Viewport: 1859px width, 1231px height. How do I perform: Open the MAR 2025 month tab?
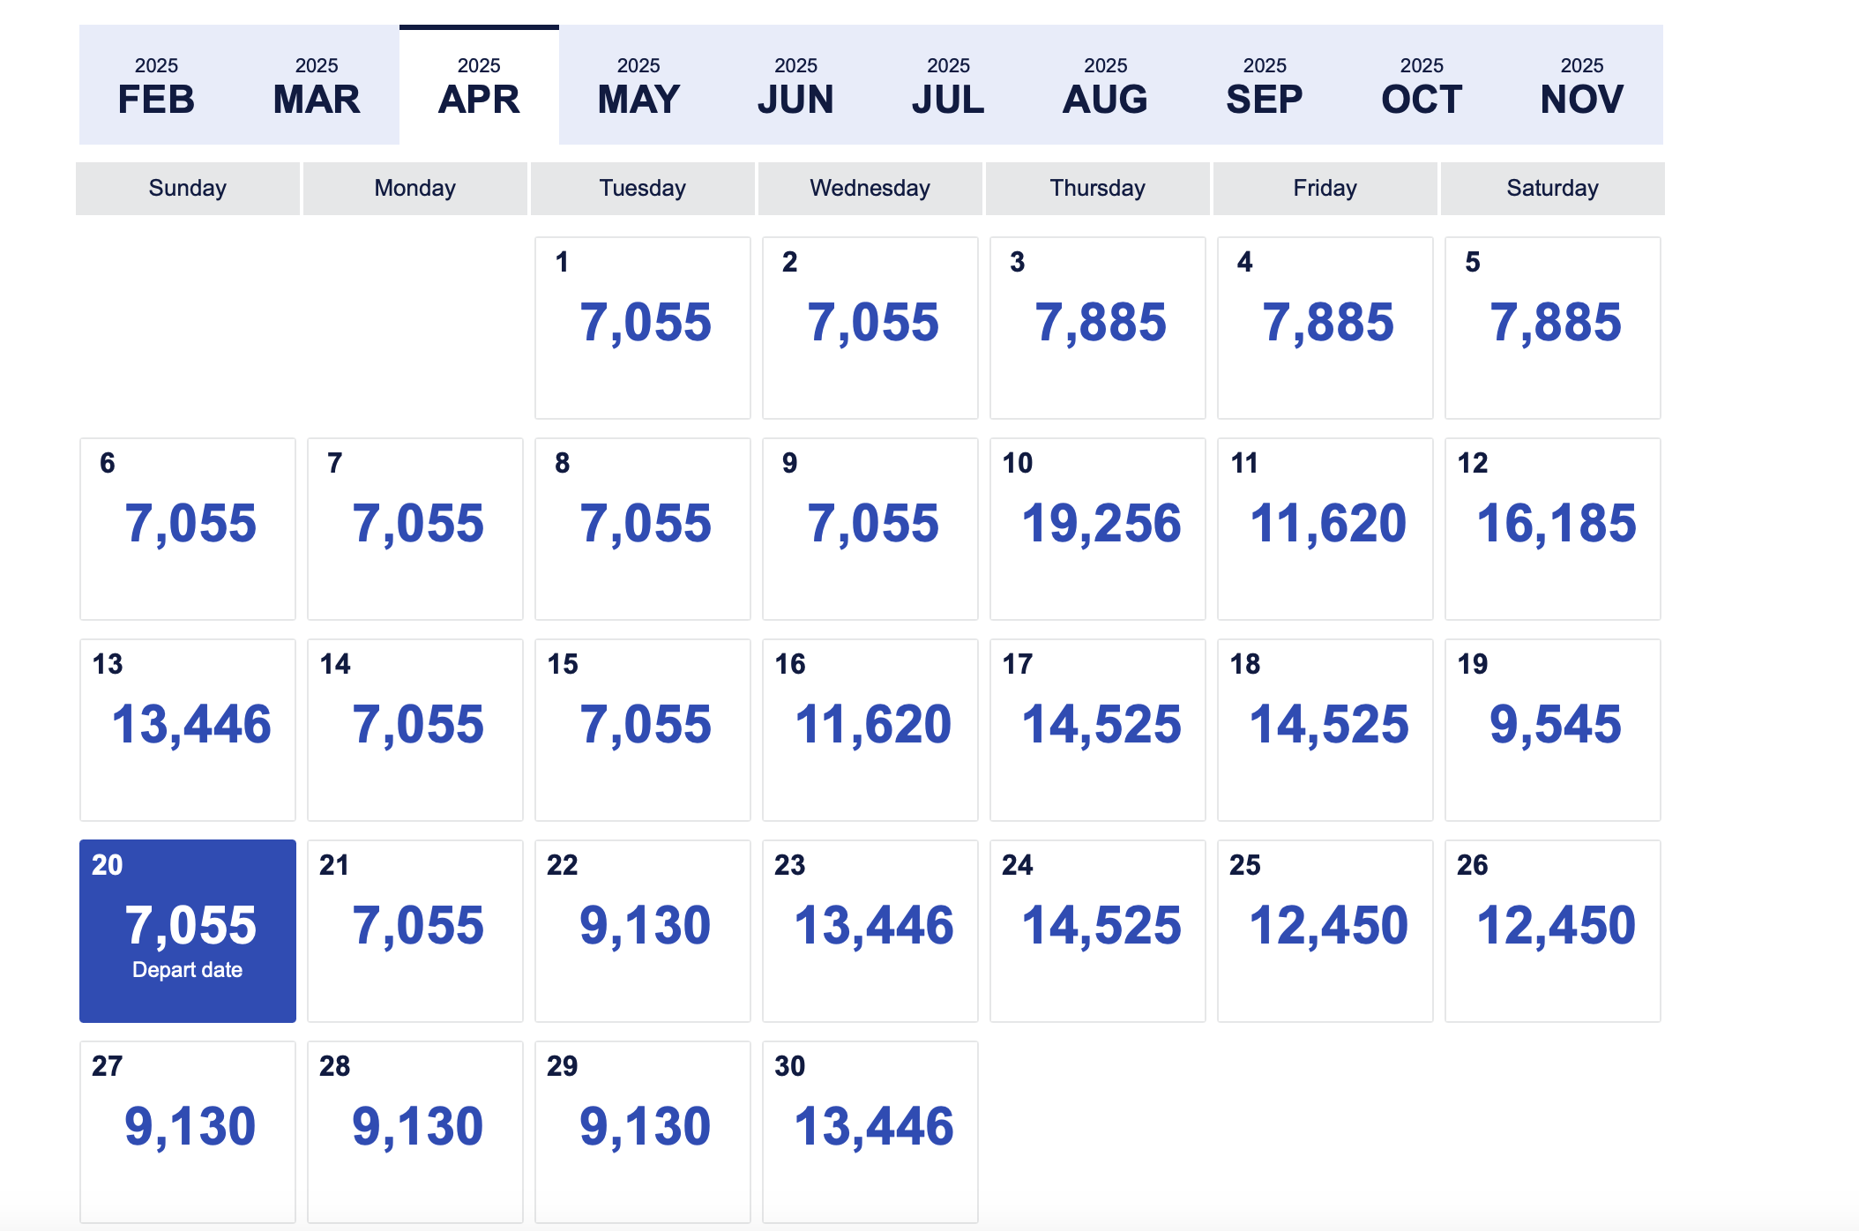(x=317, y=86)
